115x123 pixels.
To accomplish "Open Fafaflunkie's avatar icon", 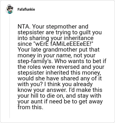I will click(10, 10).
